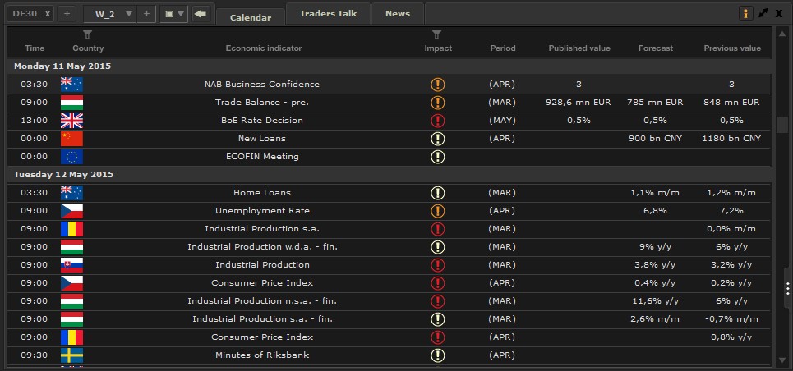793x371 pixels.
Task: Click the plus button next to DE30
Action: tap(67, 14)
